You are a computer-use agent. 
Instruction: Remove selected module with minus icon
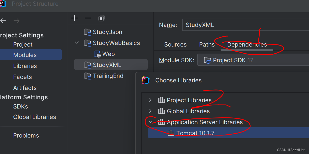click(88, 18)
